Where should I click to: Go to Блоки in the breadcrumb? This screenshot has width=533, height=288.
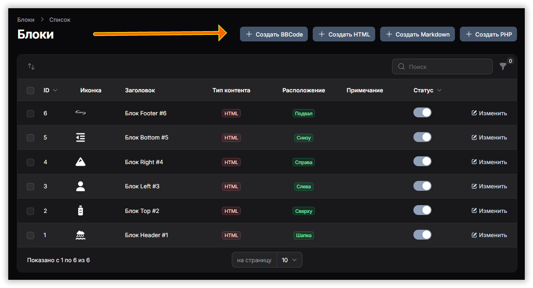[25, 20]
